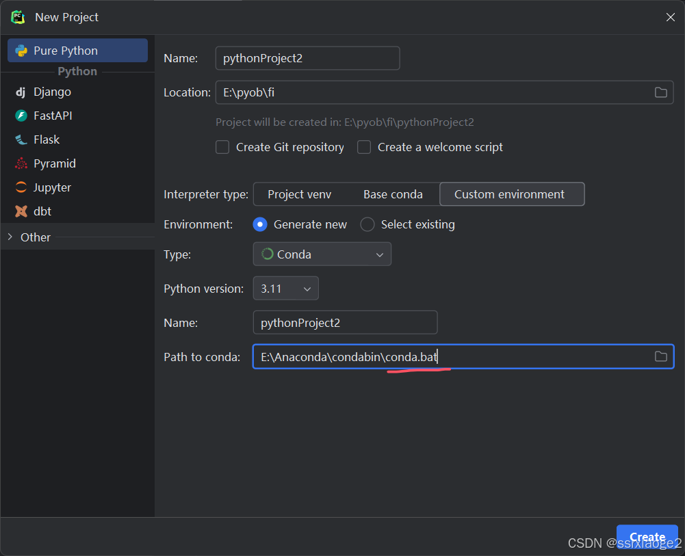Viewport: 685px width, 556px height.
Task: Switch interpreter type to Project venv
Action: [299, 194]
